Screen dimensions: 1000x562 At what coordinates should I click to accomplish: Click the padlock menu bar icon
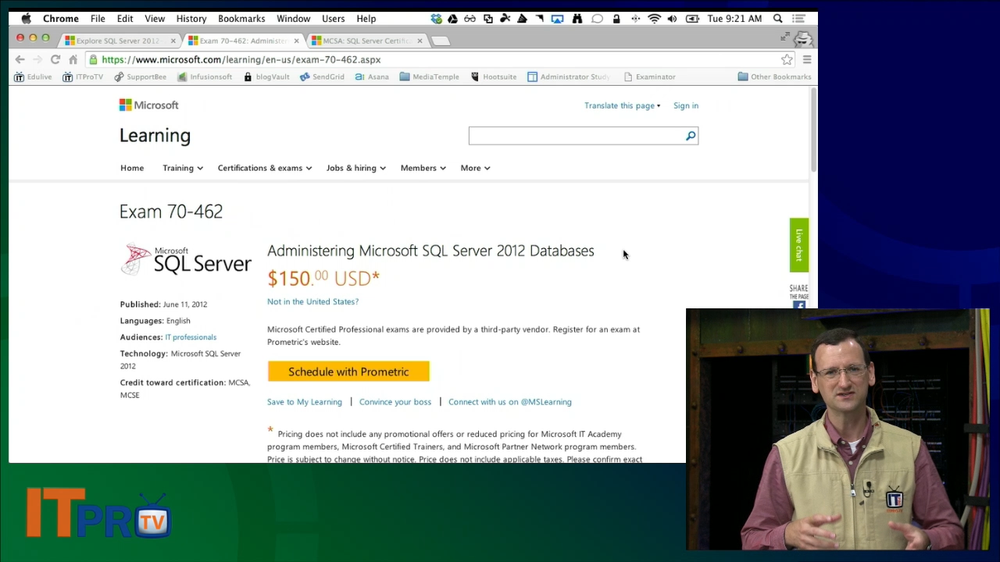[x=616, y=19]
